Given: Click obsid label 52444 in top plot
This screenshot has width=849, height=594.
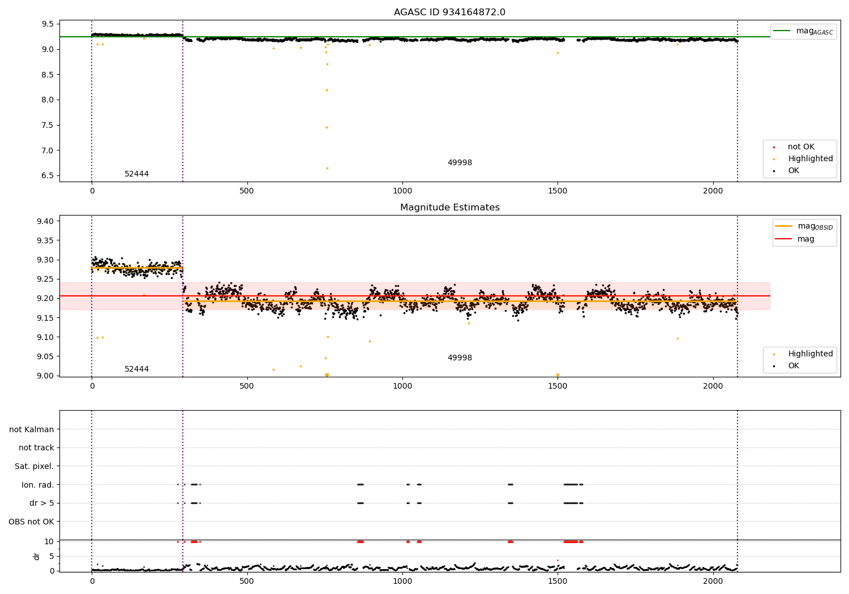Looking at the screenshot, I should click(x=136, y=174).
